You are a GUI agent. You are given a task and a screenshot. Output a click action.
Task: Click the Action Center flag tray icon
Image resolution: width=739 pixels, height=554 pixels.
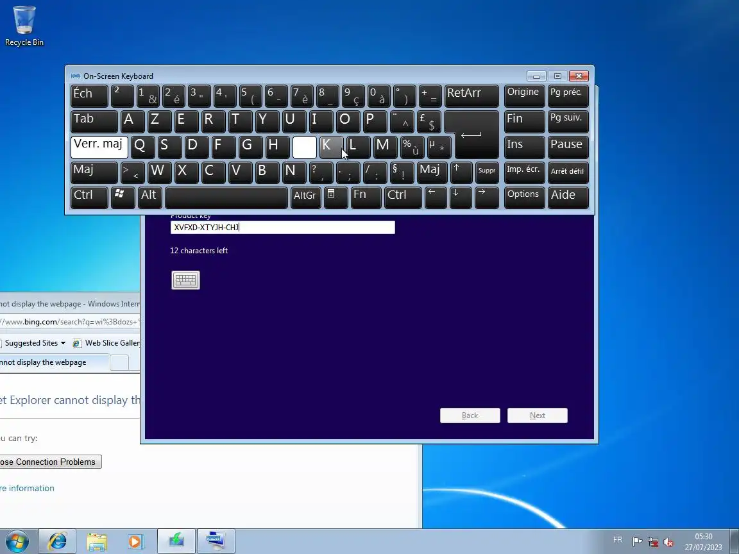point(637,542)
